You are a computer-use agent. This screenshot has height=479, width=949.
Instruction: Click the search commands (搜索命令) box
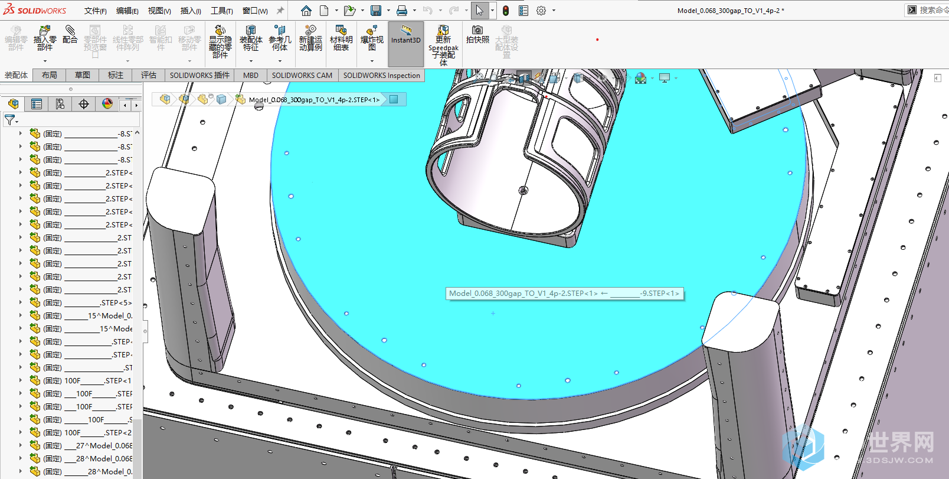point(927,10)
